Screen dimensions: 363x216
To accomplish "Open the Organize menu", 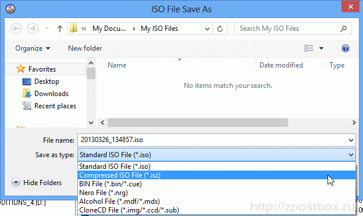I will [x=33, y=48].
